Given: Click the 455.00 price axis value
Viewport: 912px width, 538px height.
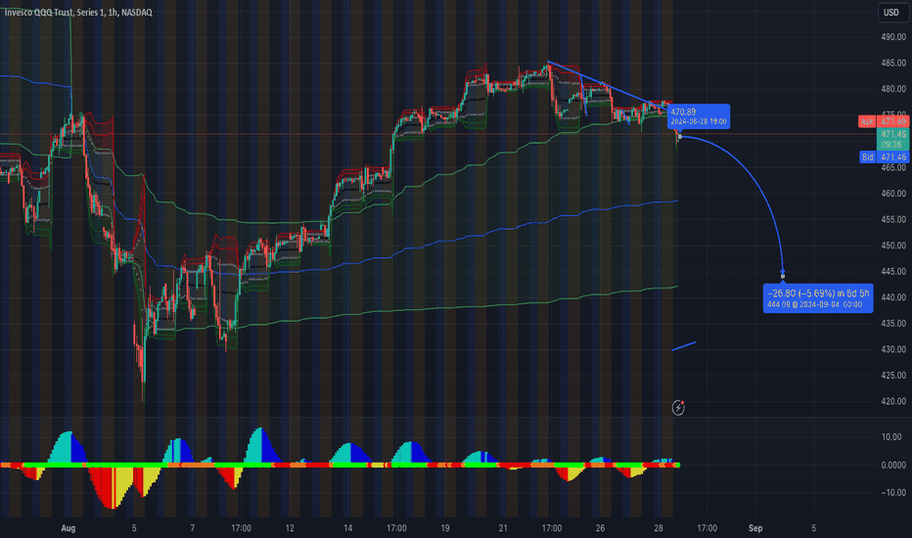Looking at the screenshot, I should [x=892, y=219].
